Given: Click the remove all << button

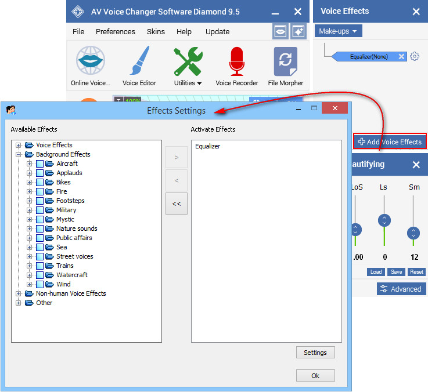Looking at the screenshot, I should [177, 204].
